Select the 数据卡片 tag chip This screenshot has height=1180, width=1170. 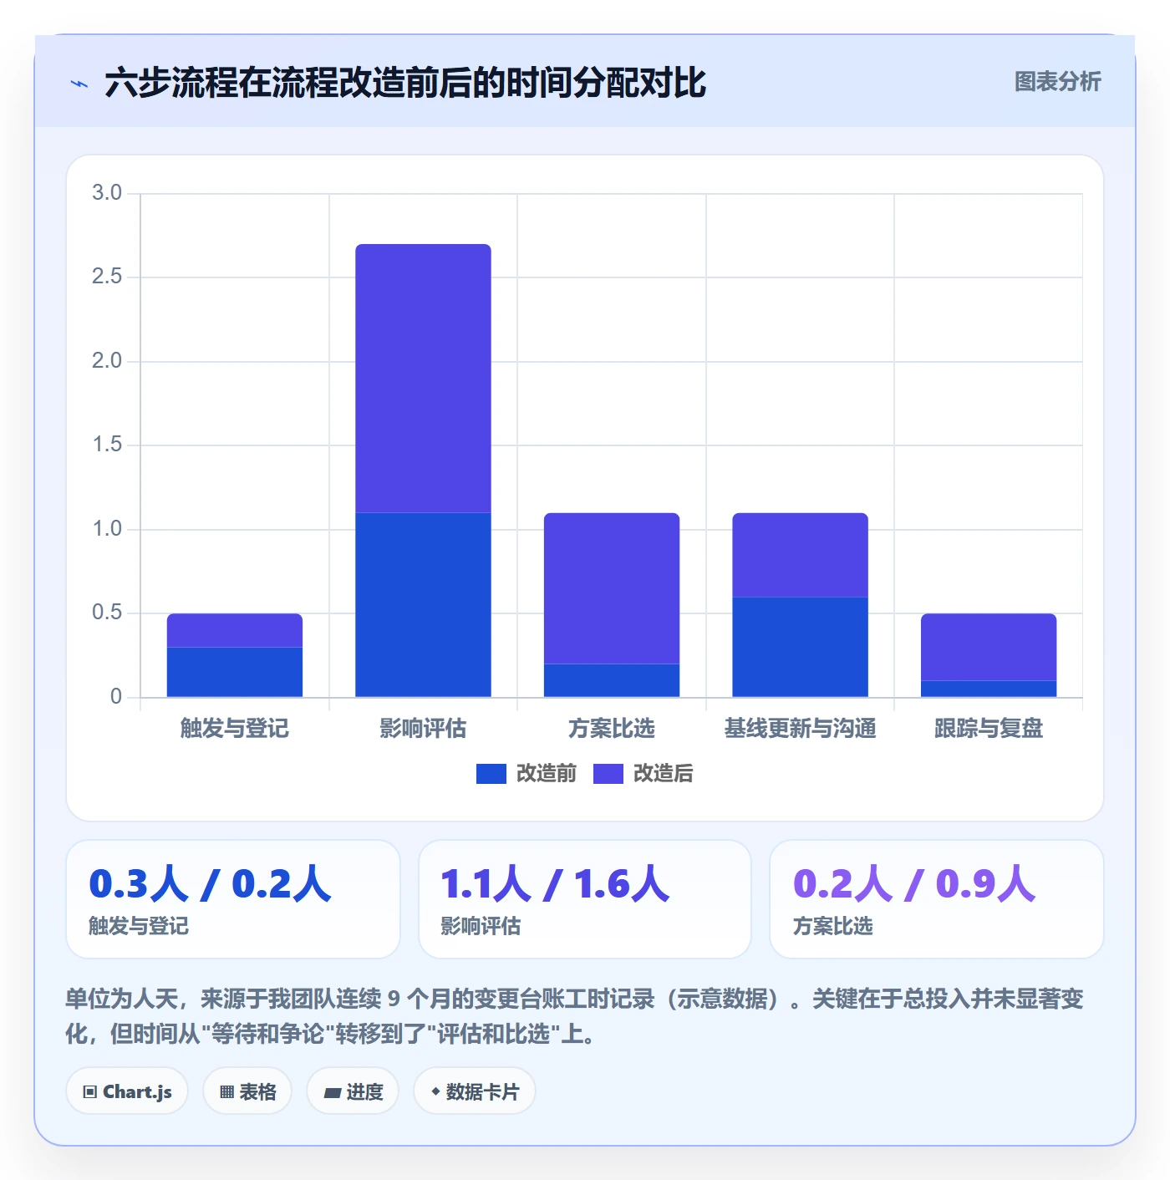coord(475,1091)
